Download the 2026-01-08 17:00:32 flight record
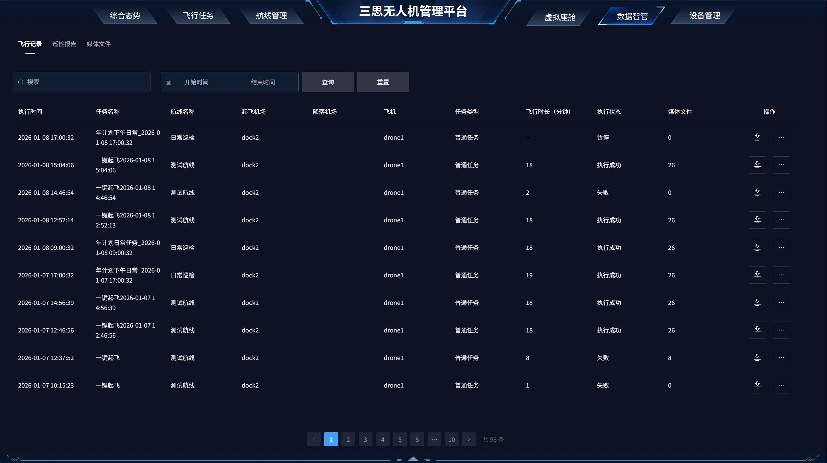The image size is (827, 463). click(757, 137)
